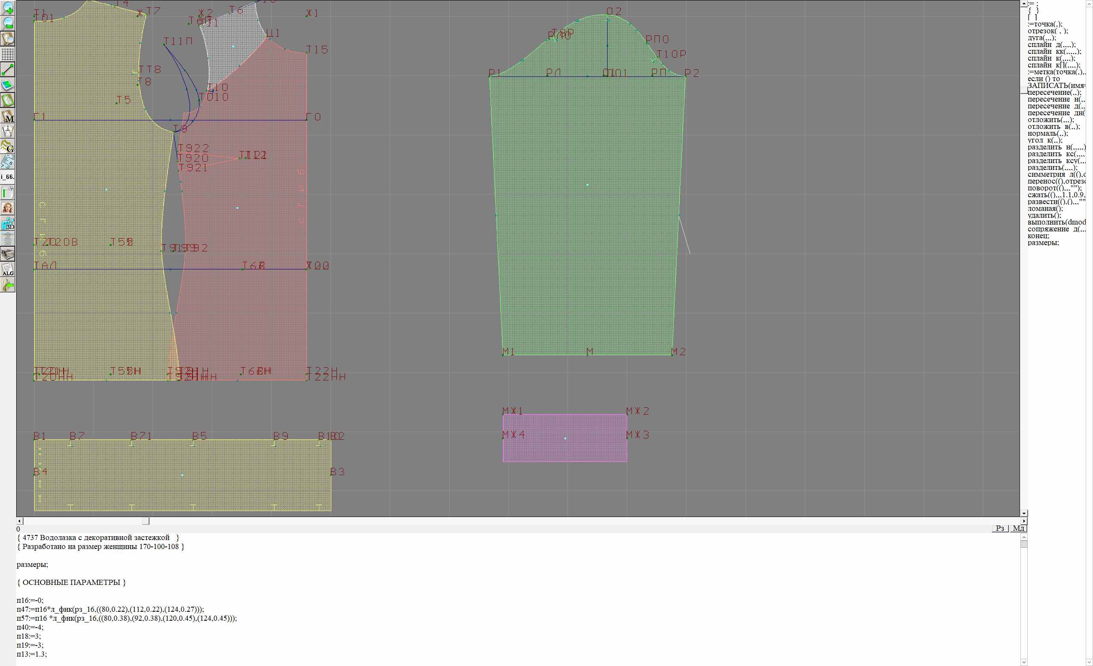This screenshot has width=1093, height=666.
Task: Toggle the ruler measurement icon
Action: [x=8, y=162]
